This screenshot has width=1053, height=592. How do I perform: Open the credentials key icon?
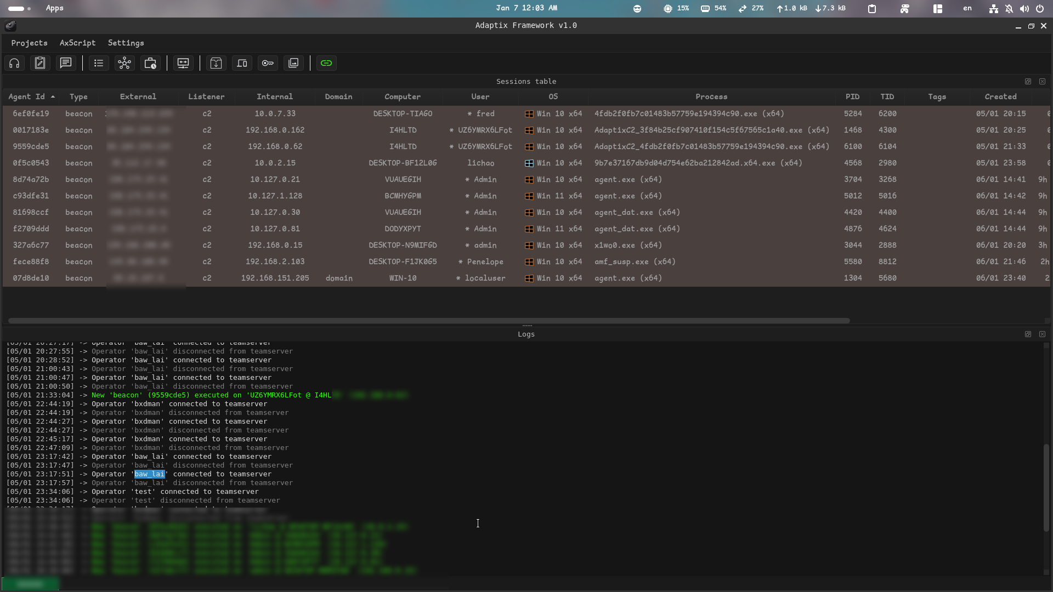point(268,64)
